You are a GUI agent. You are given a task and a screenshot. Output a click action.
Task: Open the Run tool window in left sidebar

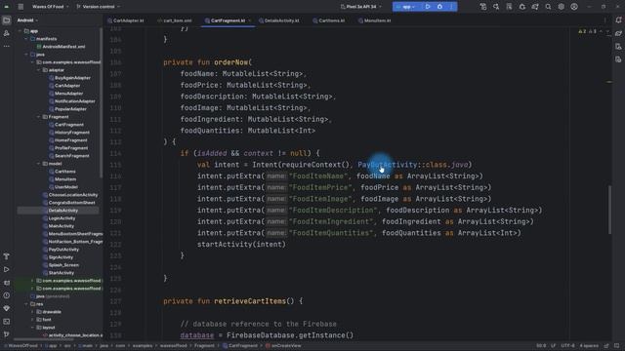tap(7, 270)
